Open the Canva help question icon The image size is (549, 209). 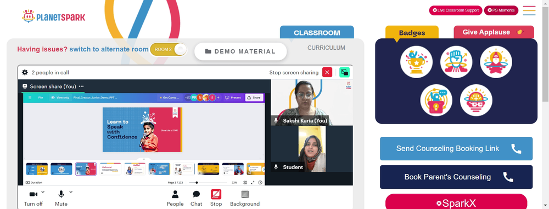pos(260,183)
